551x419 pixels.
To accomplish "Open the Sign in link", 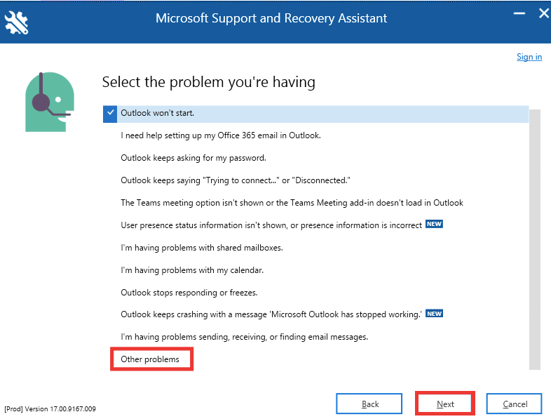I will point(529,57).
